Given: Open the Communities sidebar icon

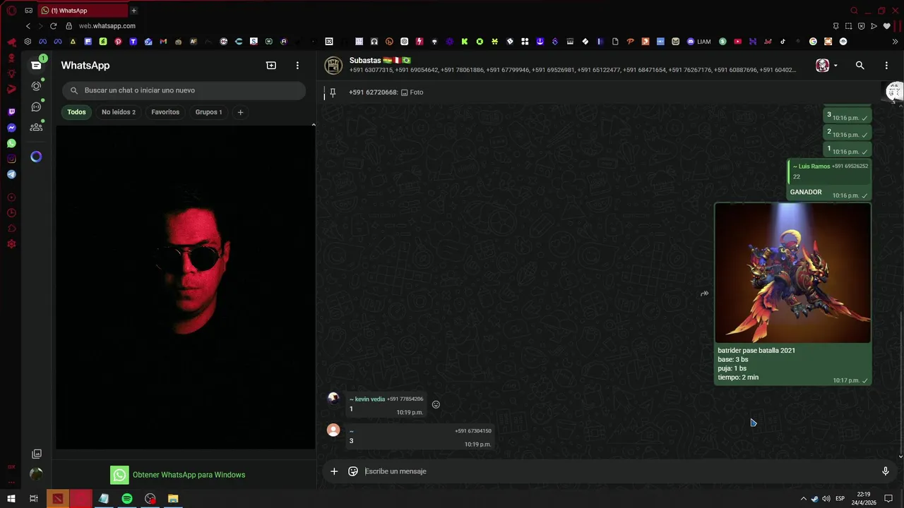Looking at the screenshot, I should click(36, 128).
